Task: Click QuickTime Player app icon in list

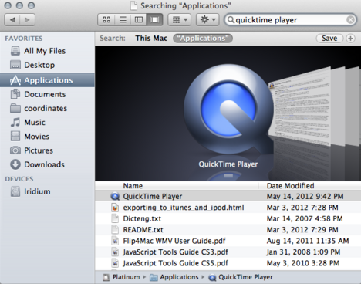Action: [x=115, y=196]
